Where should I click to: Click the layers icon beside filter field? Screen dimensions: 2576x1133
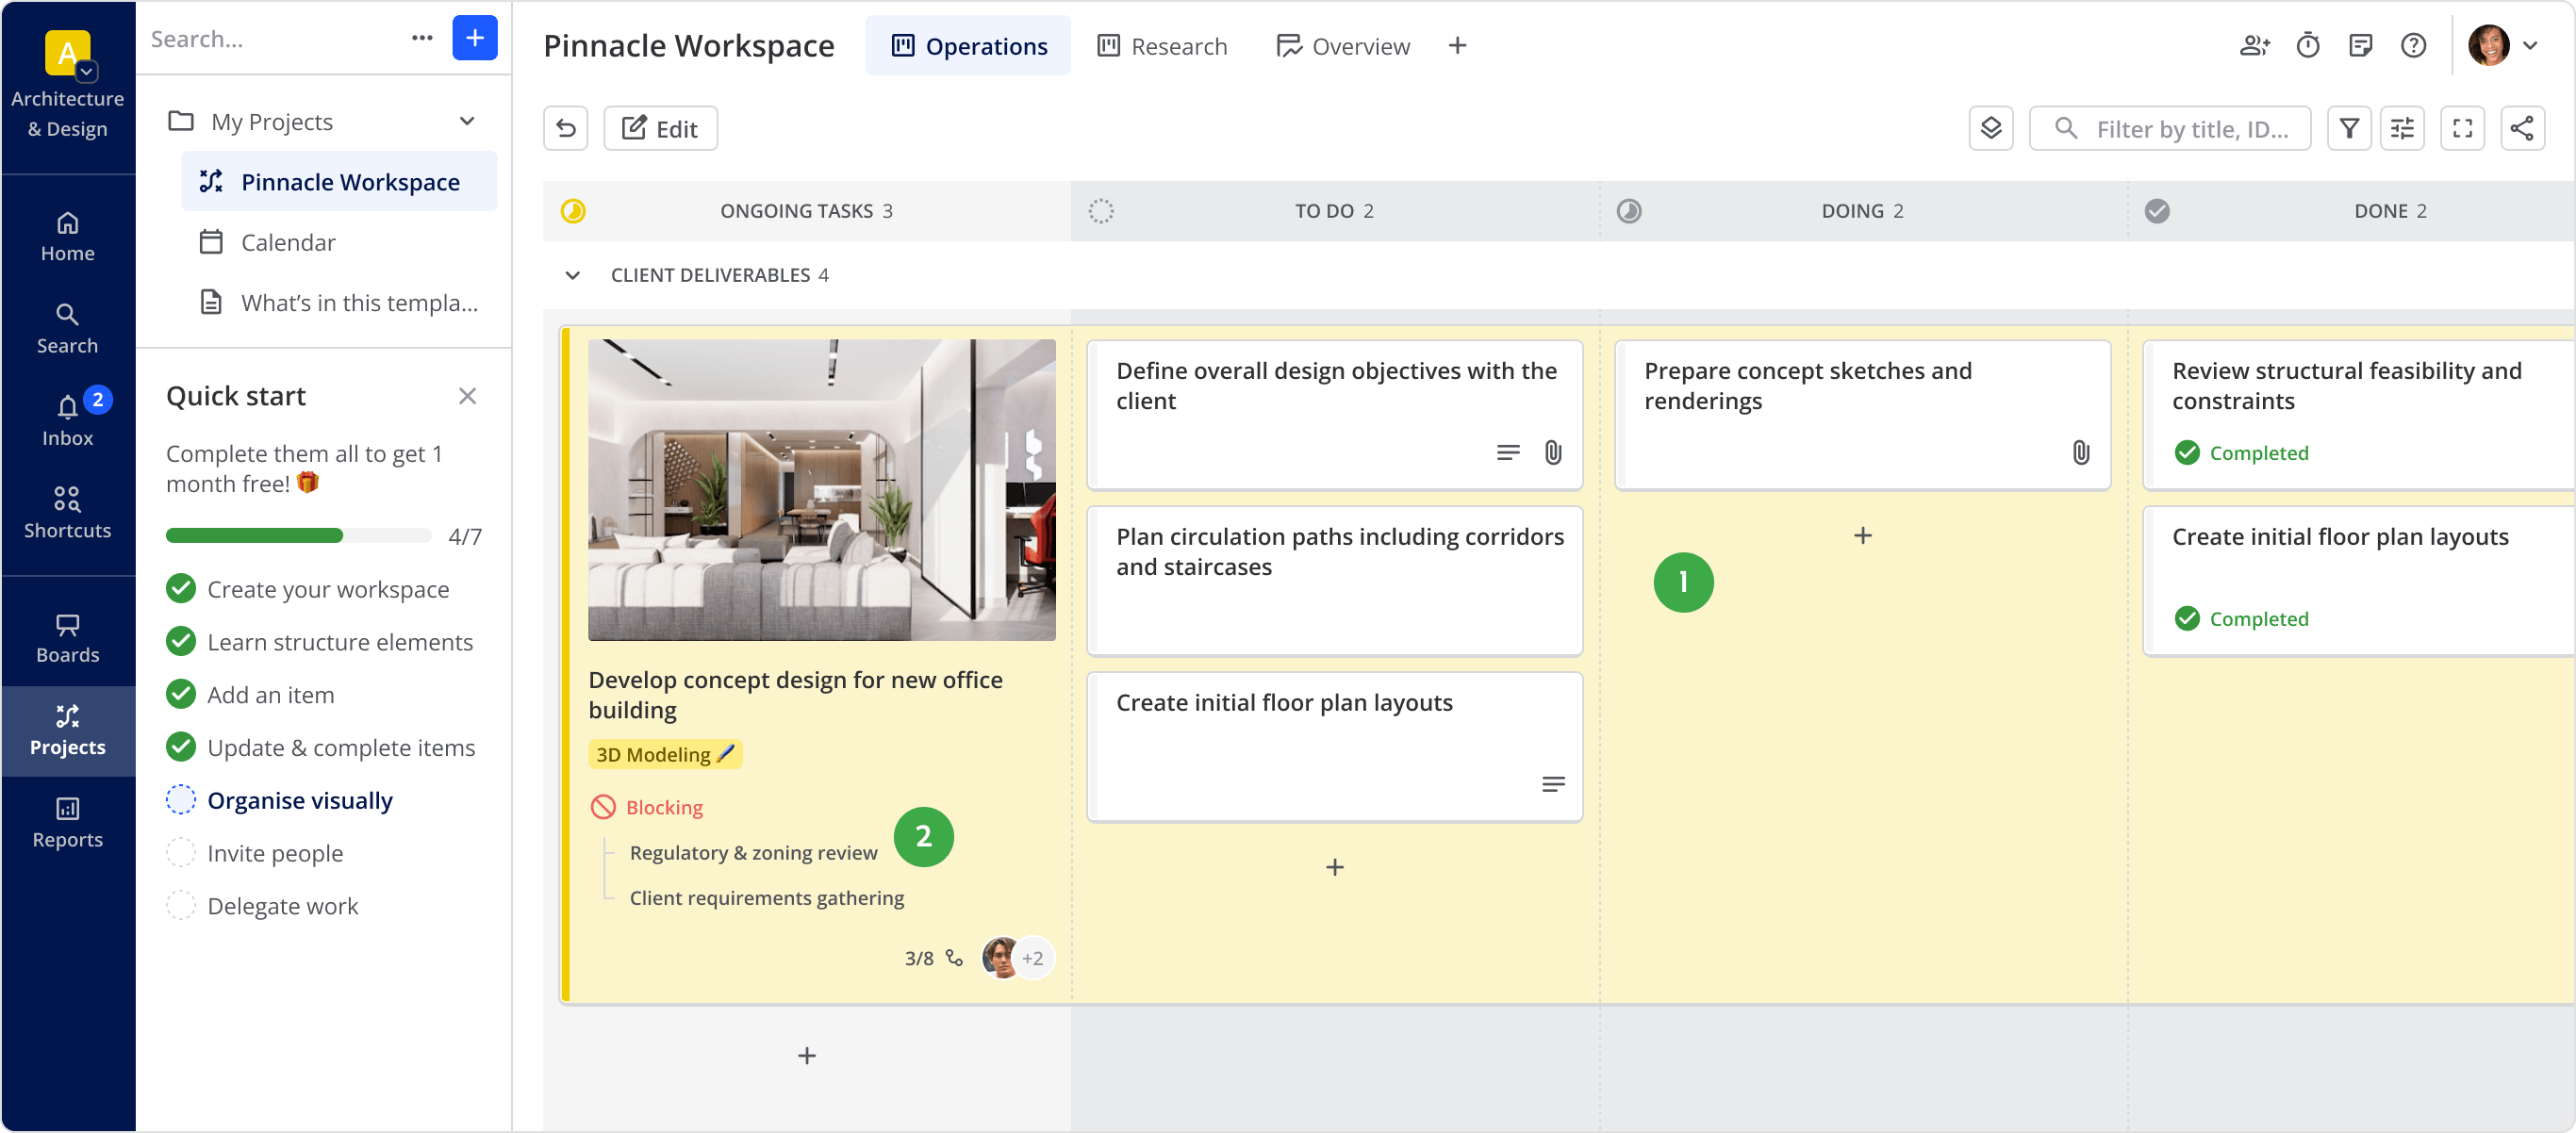click(x=1990, y=128)
